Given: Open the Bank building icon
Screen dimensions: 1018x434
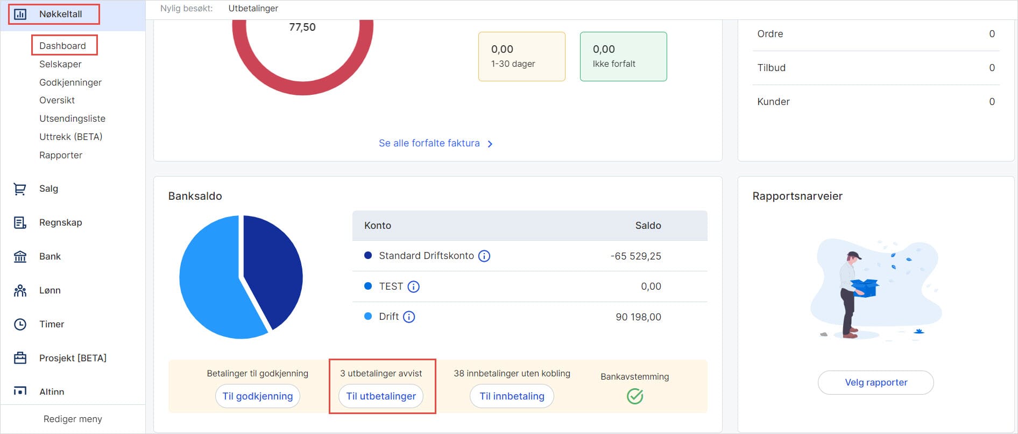Looking at the screenshot, I should click(x=20, y=256).
